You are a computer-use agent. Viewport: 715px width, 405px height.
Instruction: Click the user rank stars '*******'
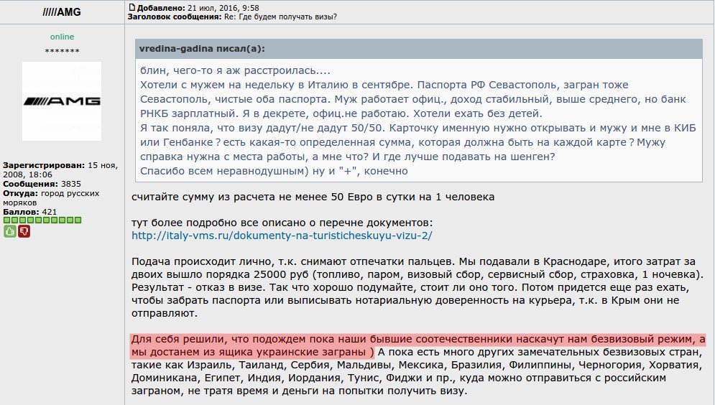62,51
